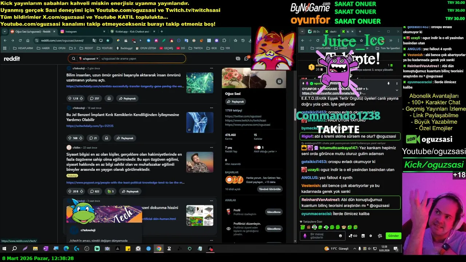Image resolution: width=466 pixels, height=262 pixels.
Task: Click 'Tümünü Görüntüle' achievements button
Action: pyautogui.click(x=270, y=189)
